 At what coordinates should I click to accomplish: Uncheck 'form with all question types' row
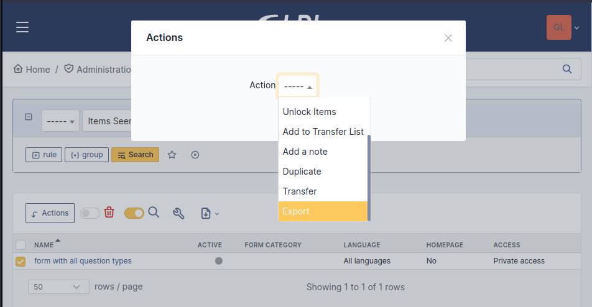click(x=21, y=262)
